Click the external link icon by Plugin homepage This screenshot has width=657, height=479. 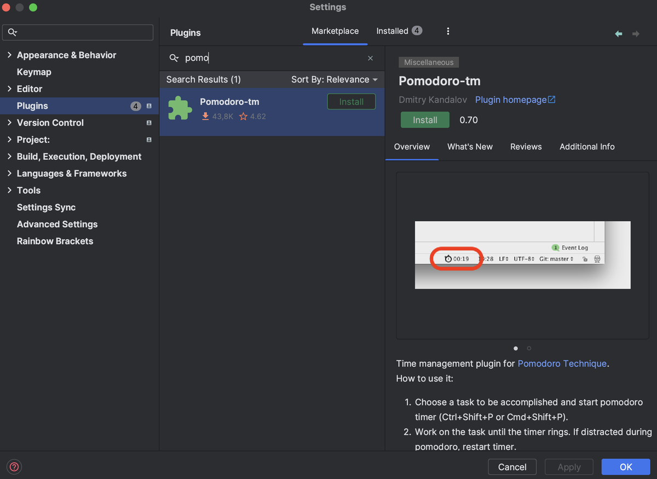coord(552,100)
